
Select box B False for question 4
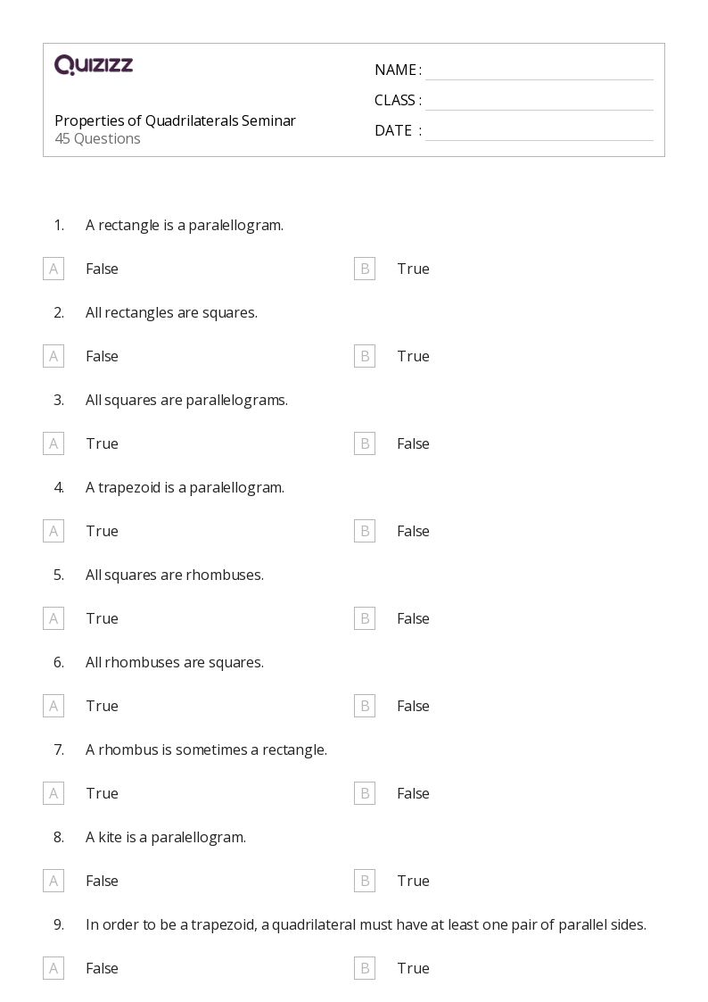(365, 531)
